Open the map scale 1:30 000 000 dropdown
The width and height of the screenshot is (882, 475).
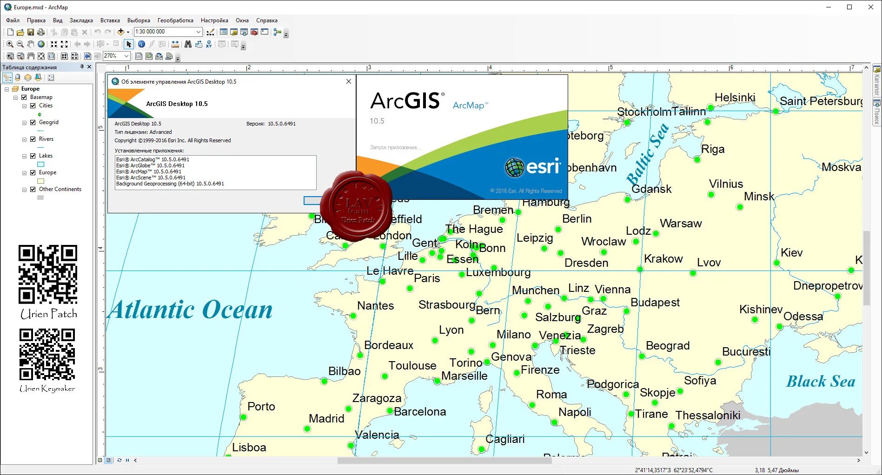tap(199, 32)
